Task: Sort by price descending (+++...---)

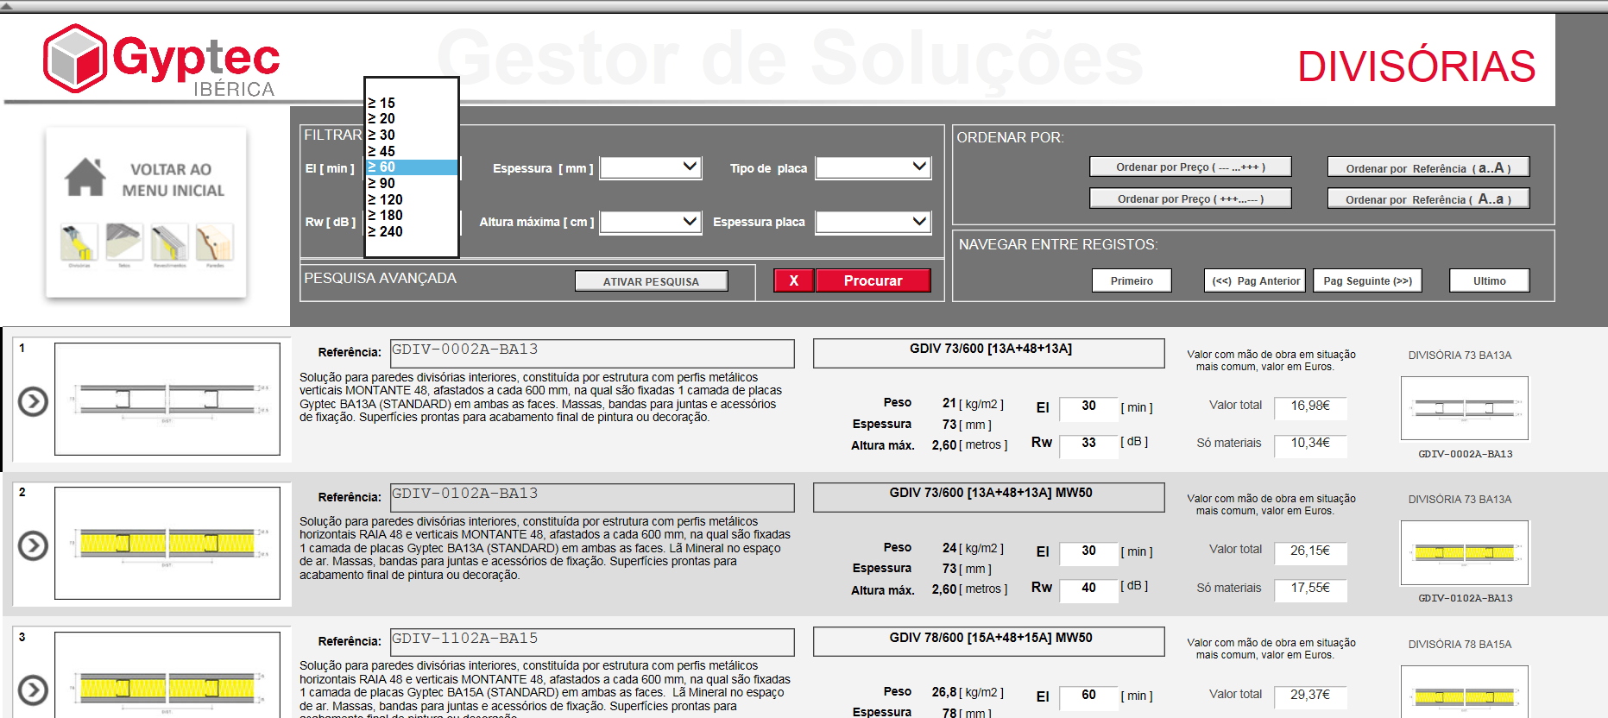Action: [1190, 198]
